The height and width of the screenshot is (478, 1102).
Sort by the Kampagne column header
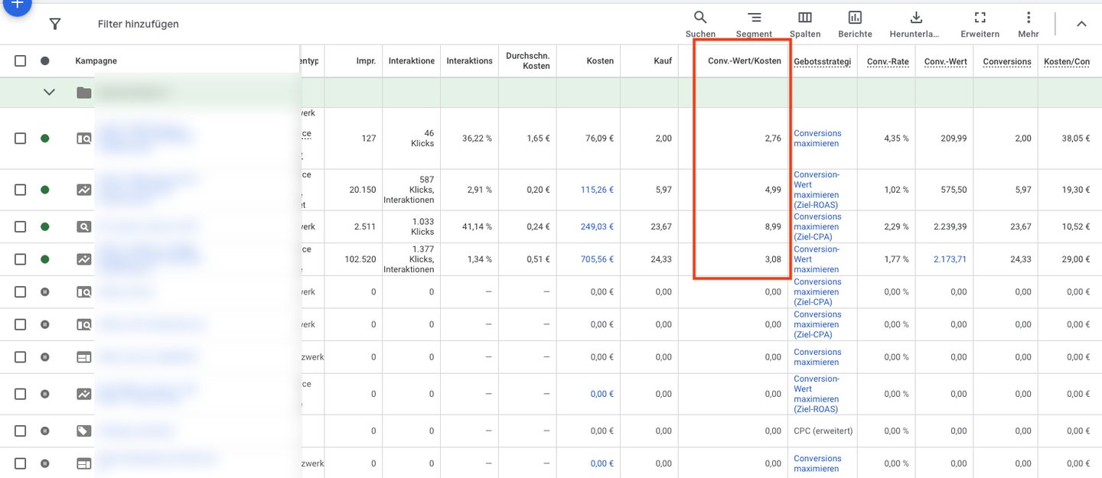coord(96,61)
